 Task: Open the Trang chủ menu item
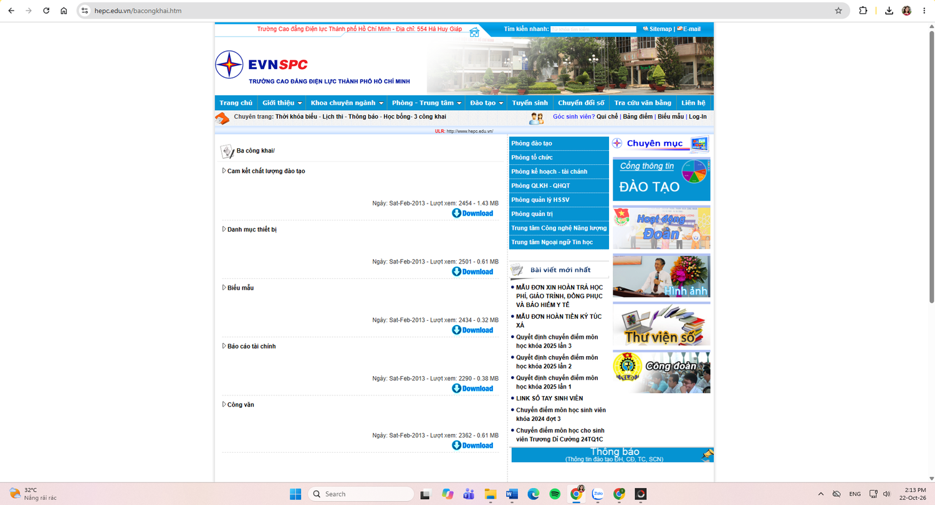(x=236, y=103)
